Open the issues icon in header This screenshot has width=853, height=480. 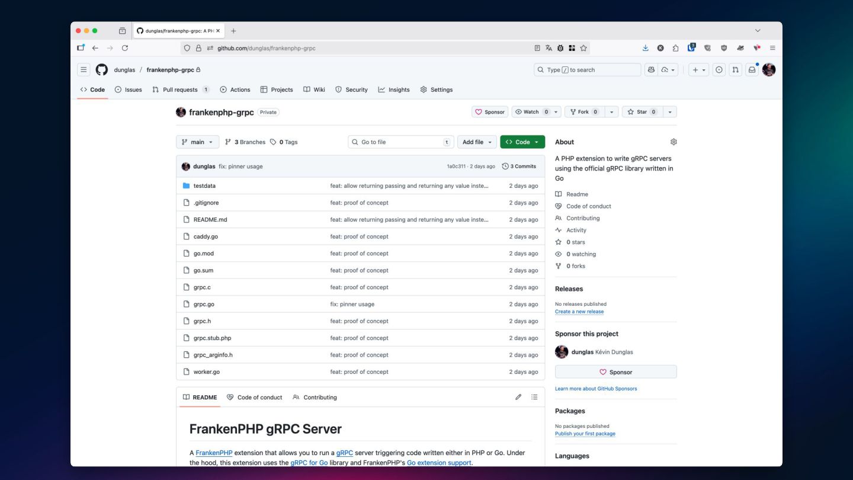coord(719,70)
